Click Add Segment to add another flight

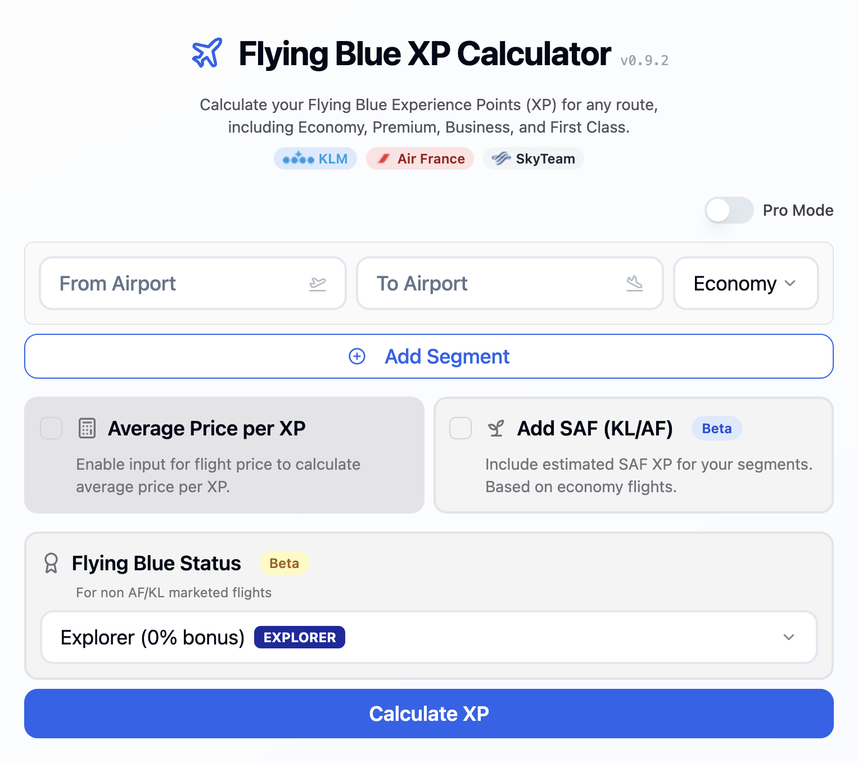pyautogui.click(x=446, y=356)
